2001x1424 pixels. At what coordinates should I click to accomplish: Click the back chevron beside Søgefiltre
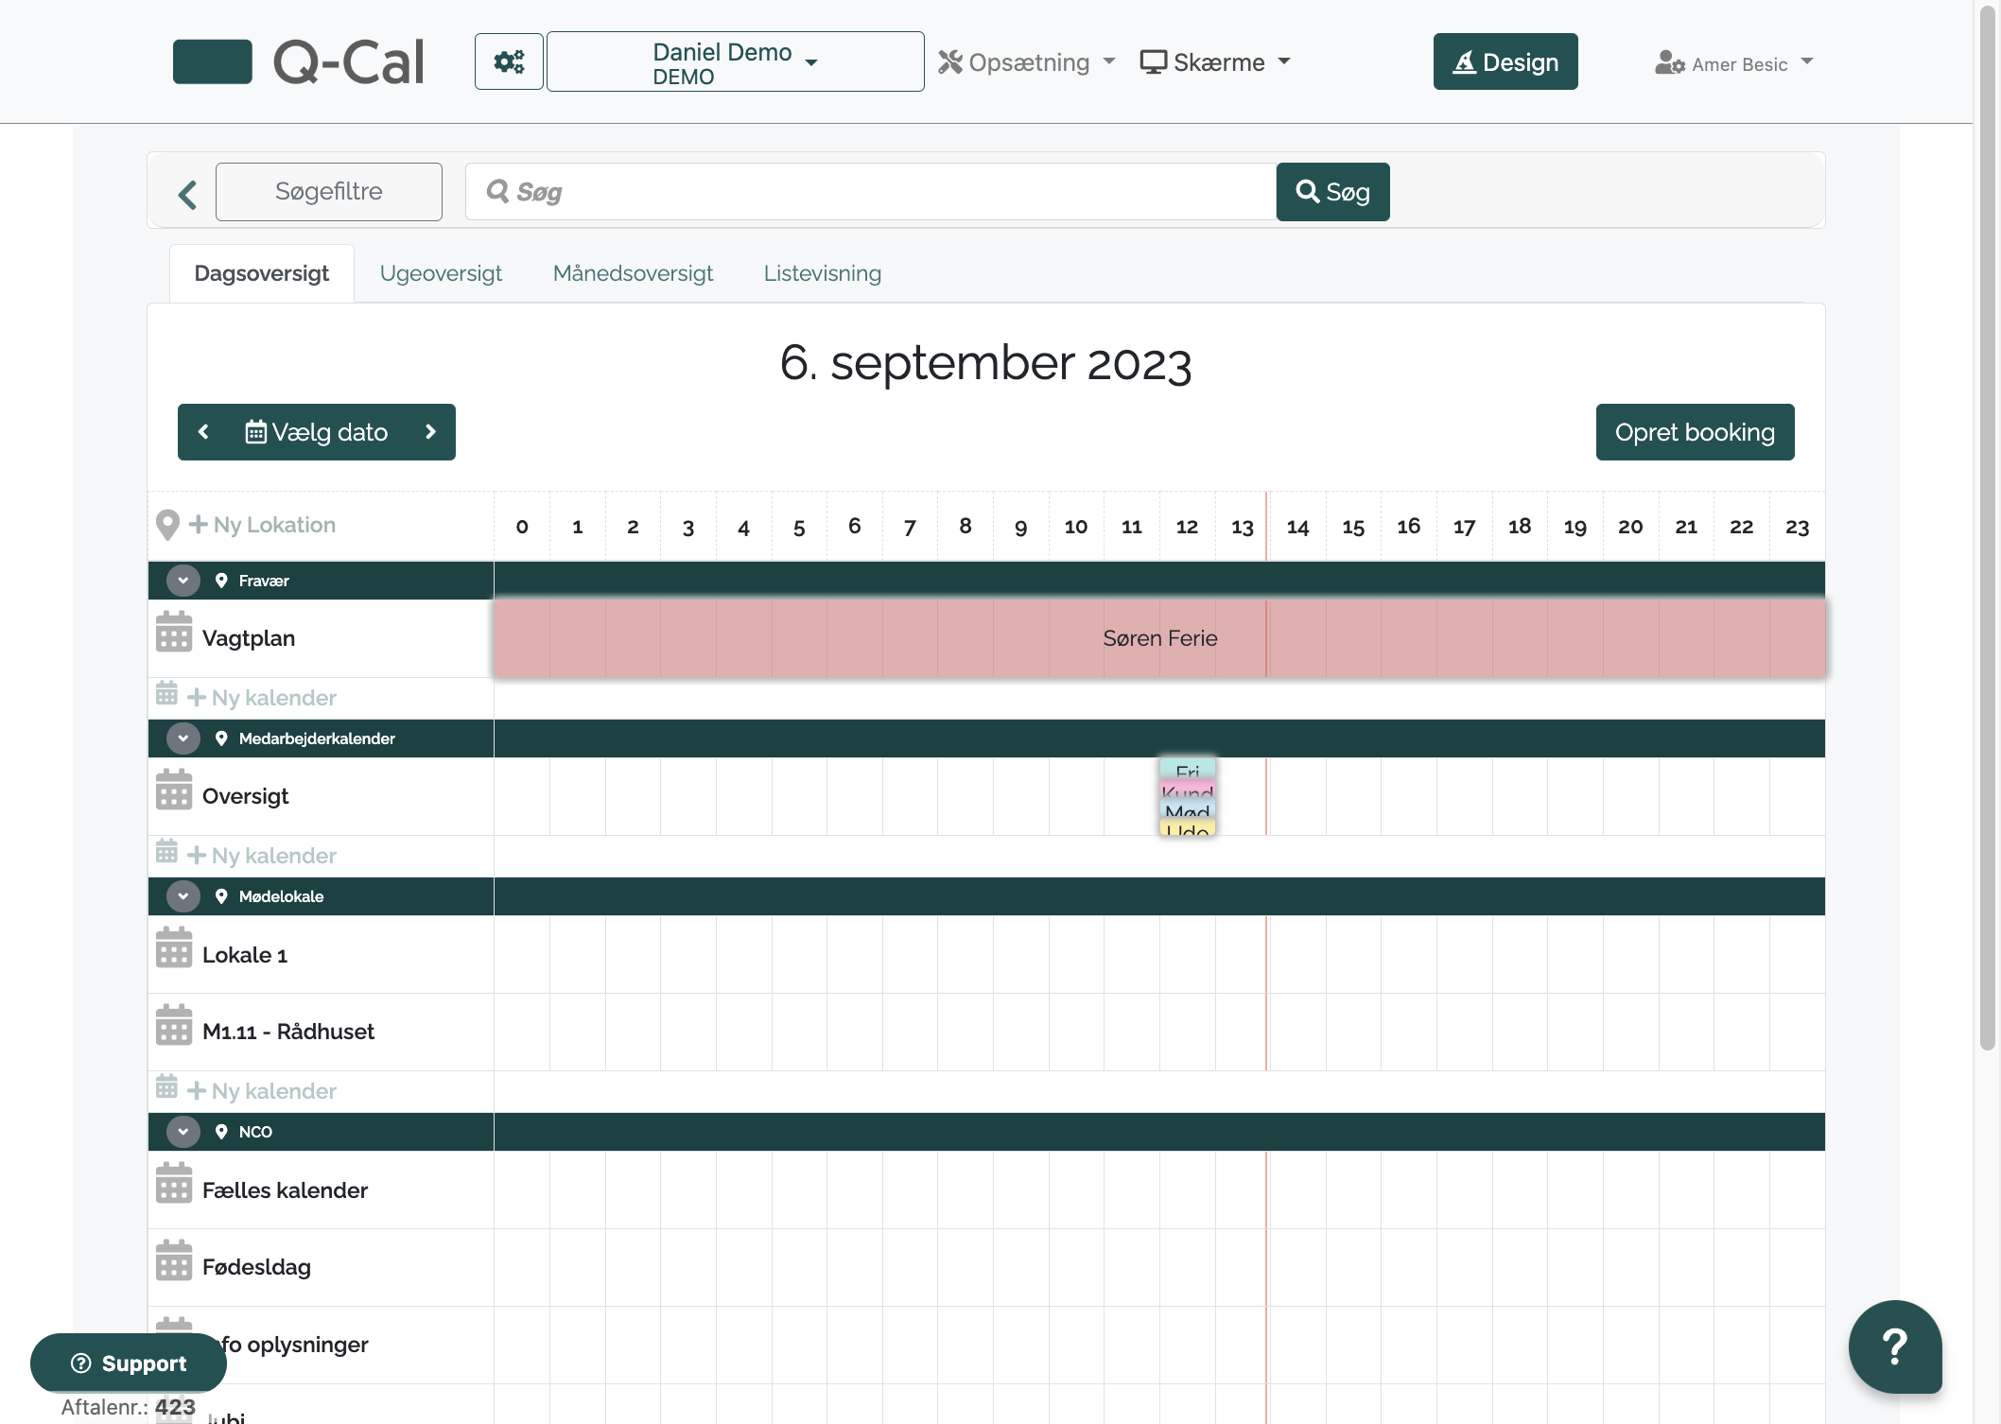[x=187, y=194]
